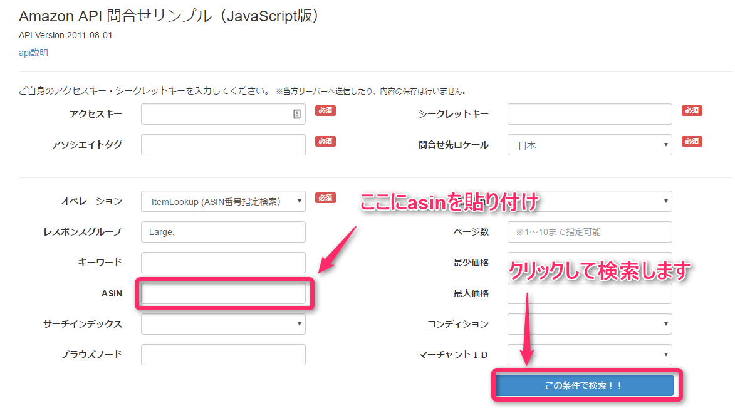Click the この条件で検索！！ button
The width and height of the screenshot is (735, 408).
[x=585, y=385]
